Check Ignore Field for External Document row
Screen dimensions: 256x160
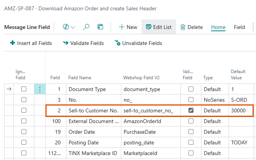24,121
